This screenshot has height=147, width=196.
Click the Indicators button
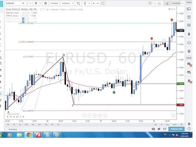[66, 3]
